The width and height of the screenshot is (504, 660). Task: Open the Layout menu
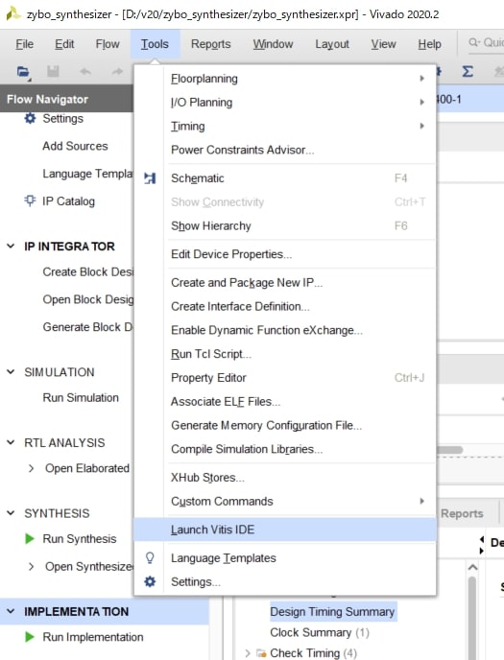tap(332, 44)
